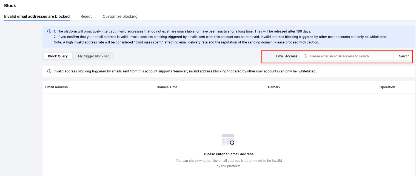Click the magnifier icon inside the search box
The image size is (416, 176).
pyautogui.click(x=306, y=56)
